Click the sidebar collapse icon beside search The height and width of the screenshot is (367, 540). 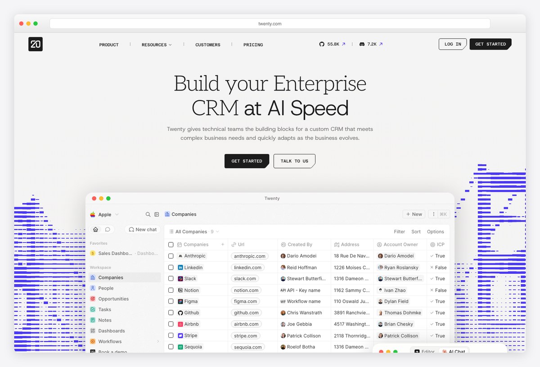coord(157,214)
